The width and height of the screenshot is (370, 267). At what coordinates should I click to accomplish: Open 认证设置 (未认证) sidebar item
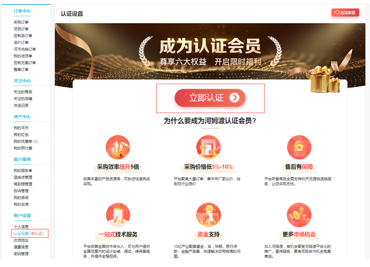(29, 234)
